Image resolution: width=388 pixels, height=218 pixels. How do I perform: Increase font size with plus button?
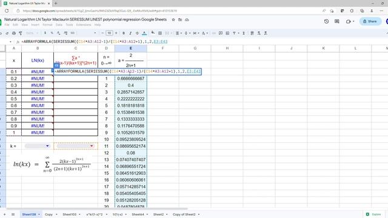click(116, 33)
